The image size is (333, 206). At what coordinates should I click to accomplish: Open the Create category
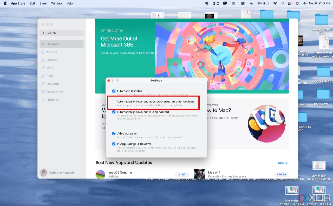(x=52, y=60)
